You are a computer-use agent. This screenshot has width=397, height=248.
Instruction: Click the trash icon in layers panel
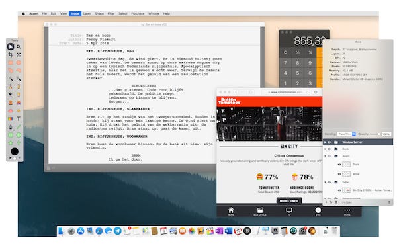point(389,202)
